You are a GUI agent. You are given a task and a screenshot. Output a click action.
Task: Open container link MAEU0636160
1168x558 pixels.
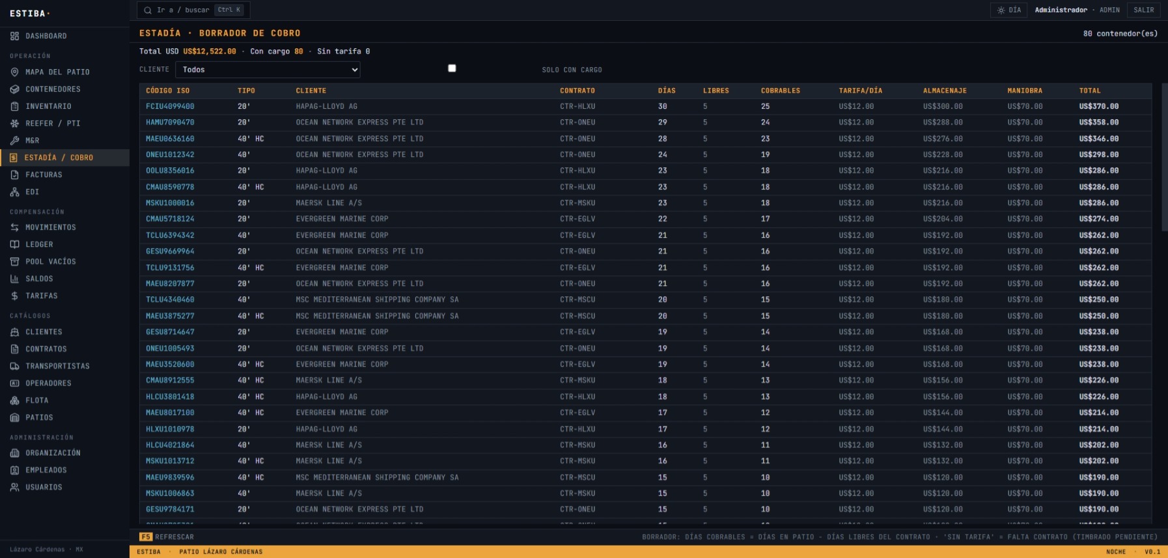click(170, 139)
